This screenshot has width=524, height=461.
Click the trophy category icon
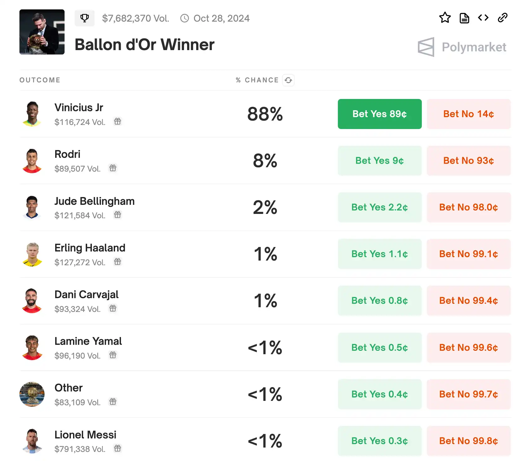pyautogui.click(x=84, y=18)
